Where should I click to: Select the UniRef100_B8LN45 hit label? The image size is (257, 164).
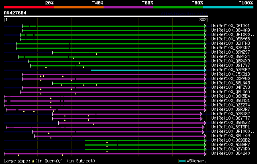(x=230, y=83)
